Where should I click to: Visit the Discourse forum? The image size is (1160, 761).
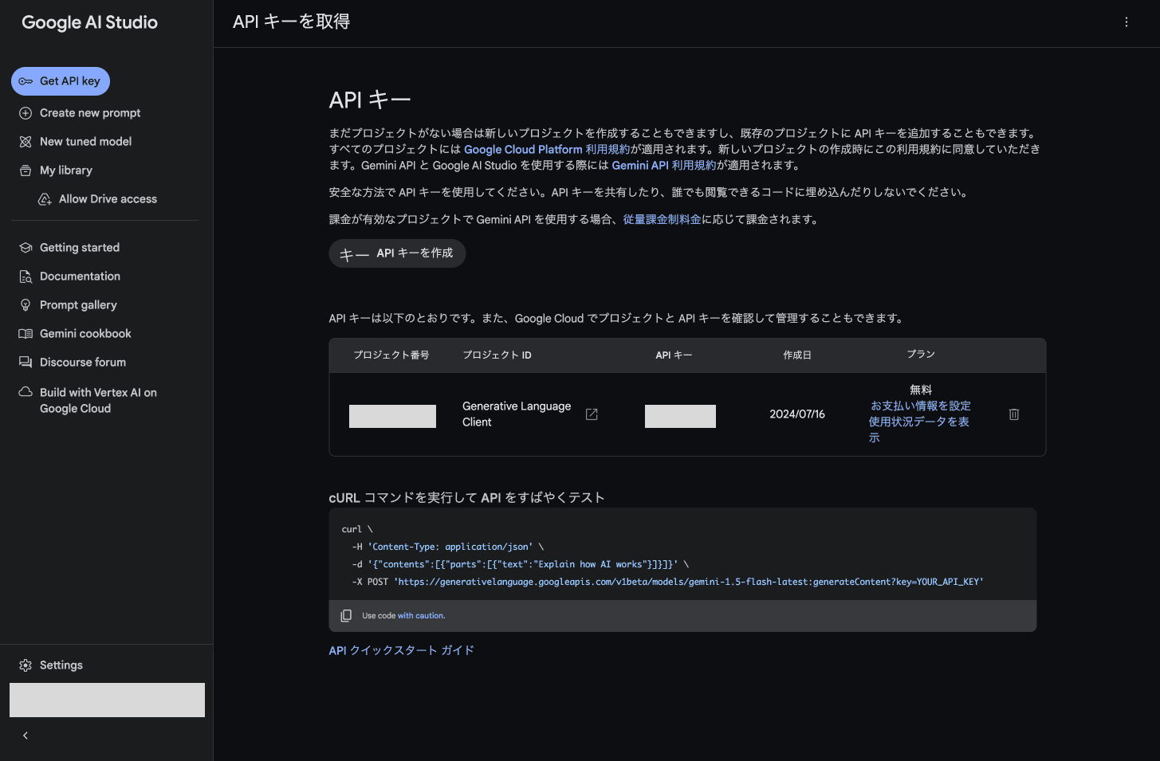[82, 363]
